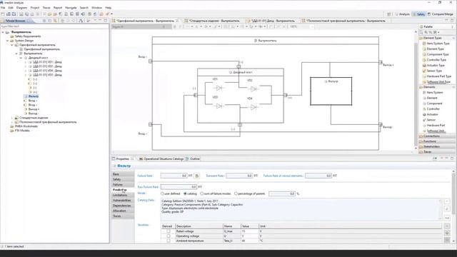The height and width of the screenshot is (257, 457).
Task: Expand the Полномостовой трехфазный выпрямитель node
Action: click(x=12, y=122)
